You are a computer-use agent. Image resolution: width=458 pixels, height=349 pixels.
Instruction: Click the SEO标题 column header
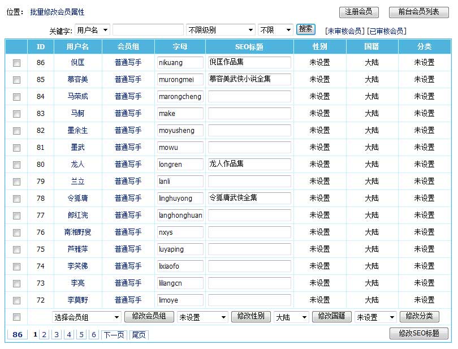pyautogui.click(x=249, y=47)
